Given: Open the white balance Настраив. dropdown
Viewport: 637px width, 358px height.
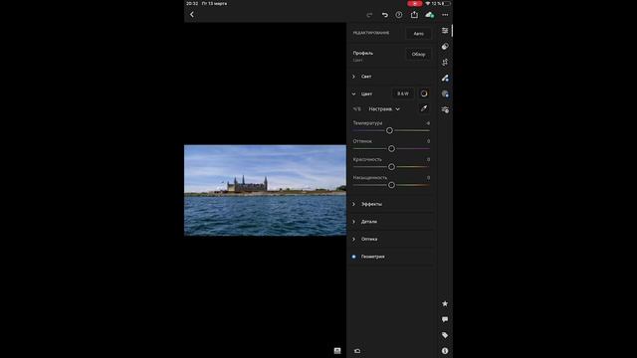Looking at the screenshot, I should [384, 108].
